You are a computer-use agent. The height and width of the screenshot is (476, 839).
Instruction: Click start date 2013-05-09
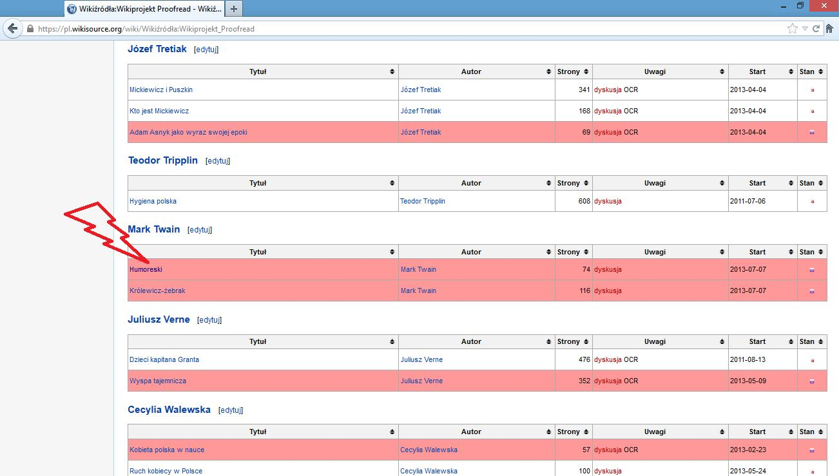(x=748, y=381)
